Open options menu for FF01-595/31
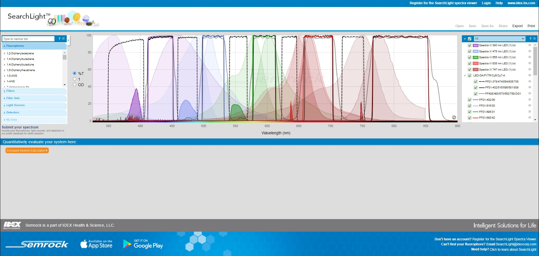The height and width of the screenshot is (256, 539). (x=530, y=112)
